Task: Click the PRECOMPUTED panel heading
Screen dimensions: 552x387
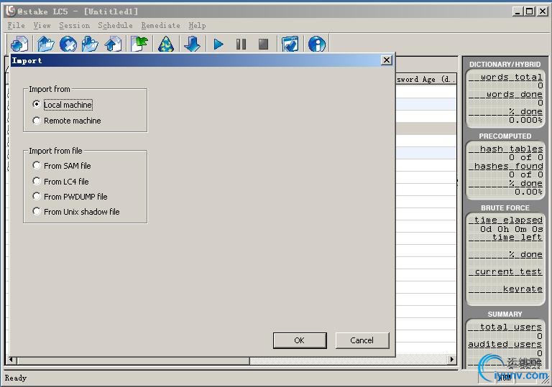Action: [x=505, y=136]
